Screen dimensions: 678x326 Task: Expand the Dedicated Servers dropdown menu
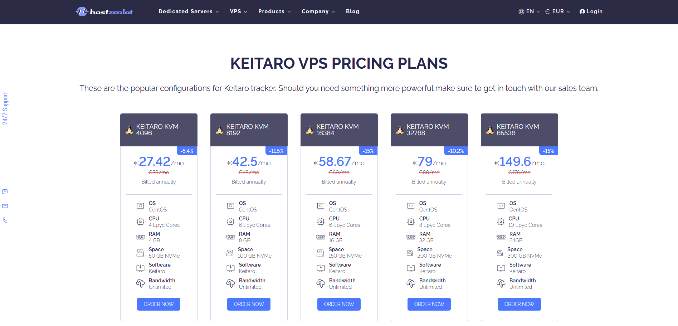[x=189, y=11]
